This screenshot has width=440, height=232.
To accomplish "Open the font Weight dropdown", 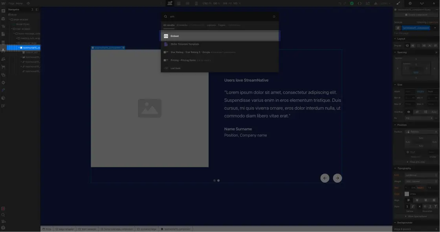I will [422, 181].
